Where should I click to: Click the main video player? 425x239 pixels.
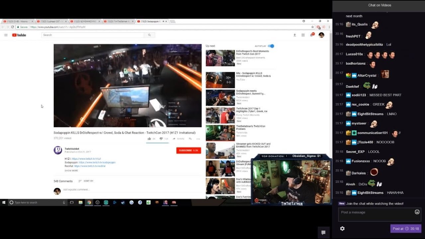[x=127, y=86]
